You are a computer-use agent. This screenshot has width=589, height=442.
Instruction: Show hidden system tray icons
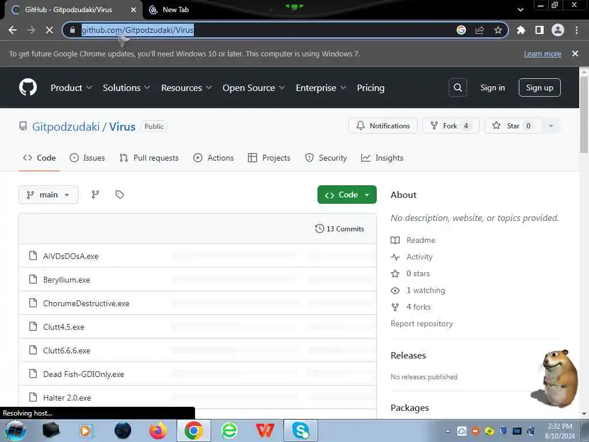(448, 431)
